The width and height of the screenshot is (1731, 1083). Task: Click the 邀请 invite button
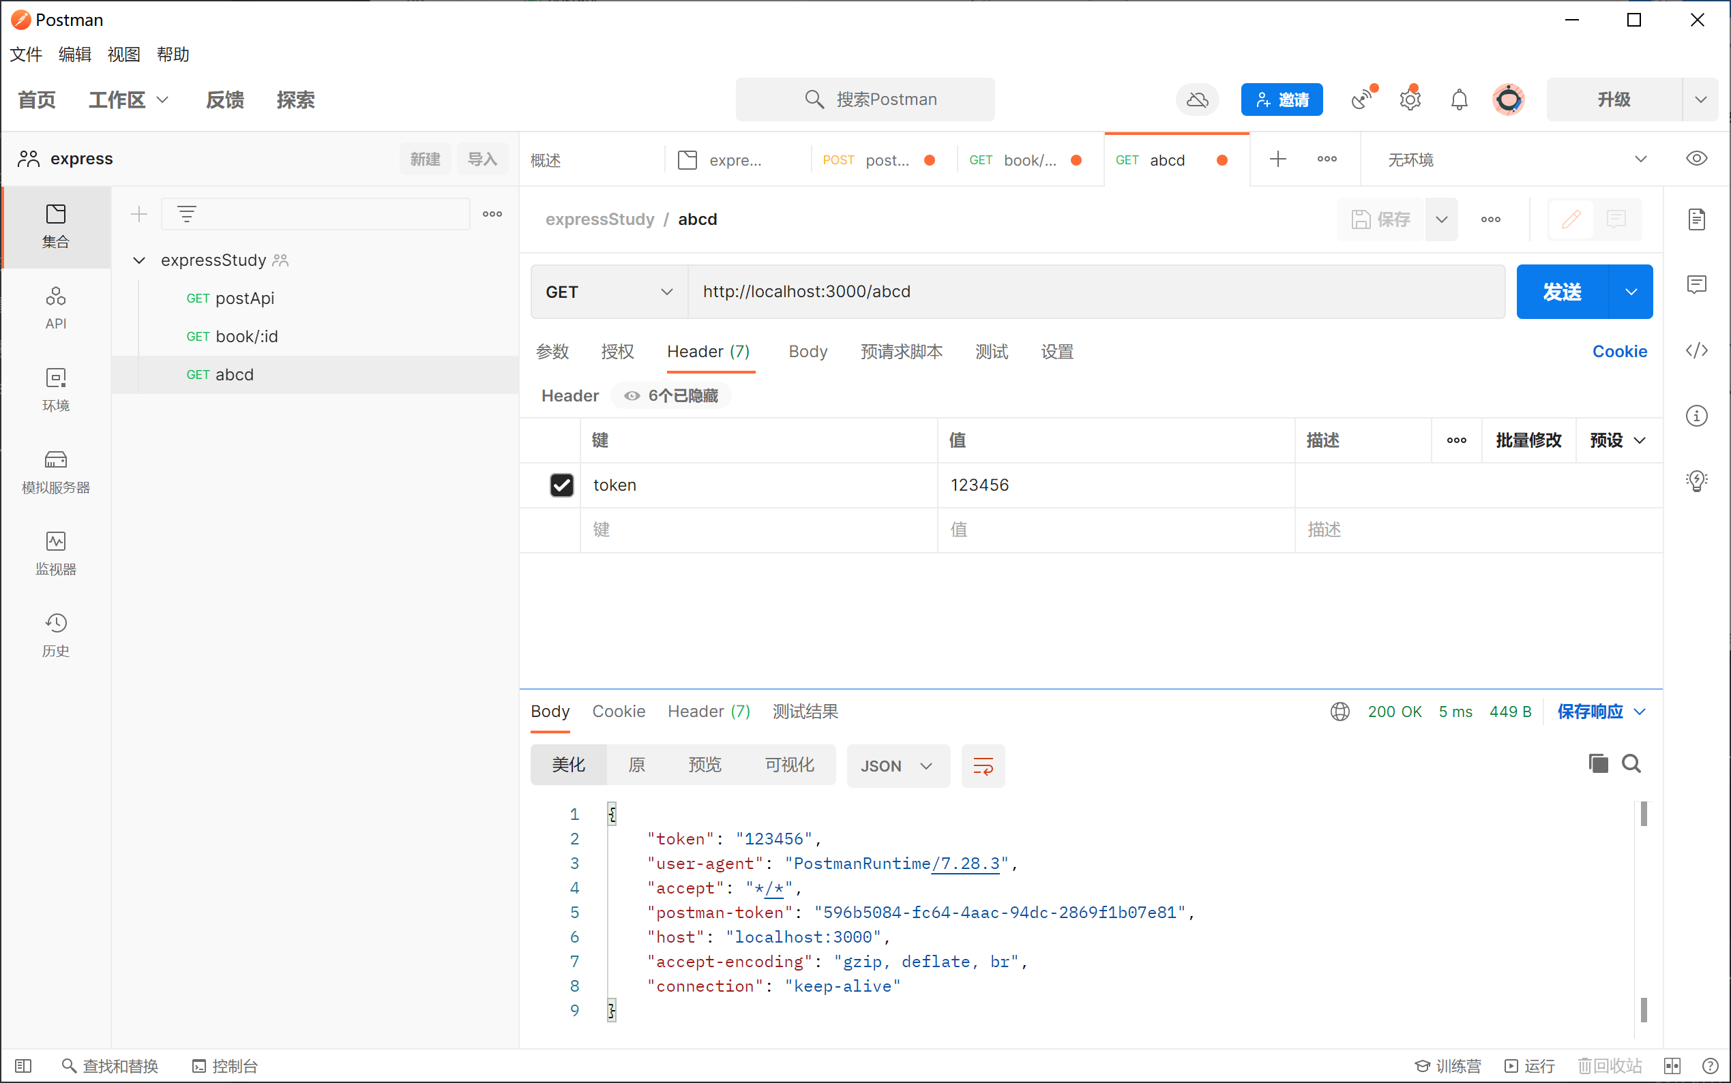pyautogui.click(x=1282, y=100)
